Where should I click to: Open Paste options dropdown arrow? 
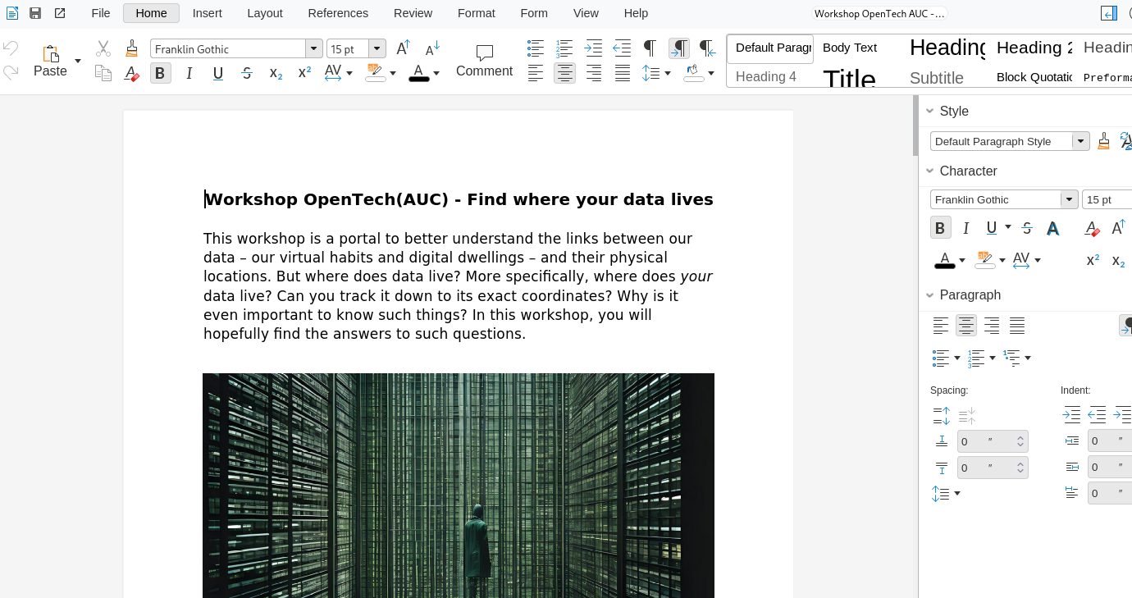78,61
